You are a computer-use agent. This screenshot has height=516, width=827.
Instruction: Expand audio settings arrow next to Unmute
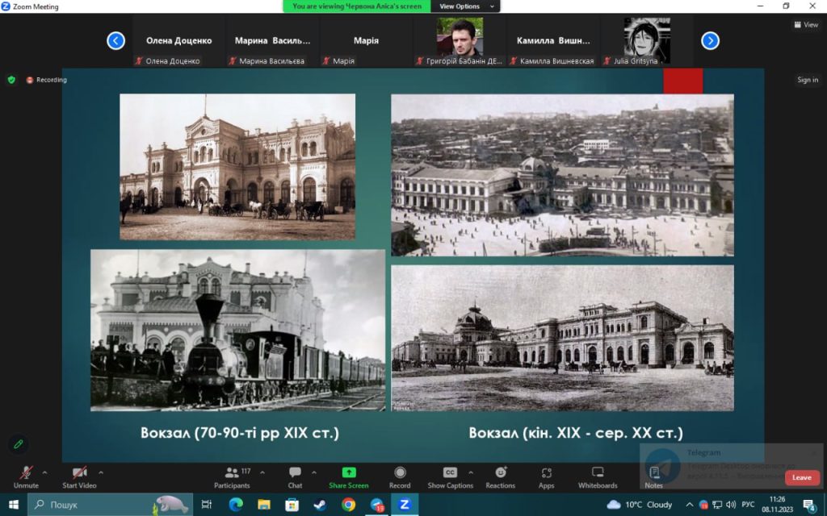[x=44, y=472]
